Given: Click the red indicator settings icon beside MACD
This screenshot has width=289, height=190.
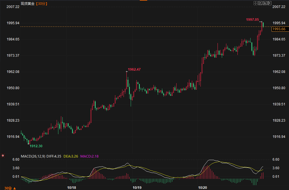Looking at the screenshot, I should pos(3,156).
